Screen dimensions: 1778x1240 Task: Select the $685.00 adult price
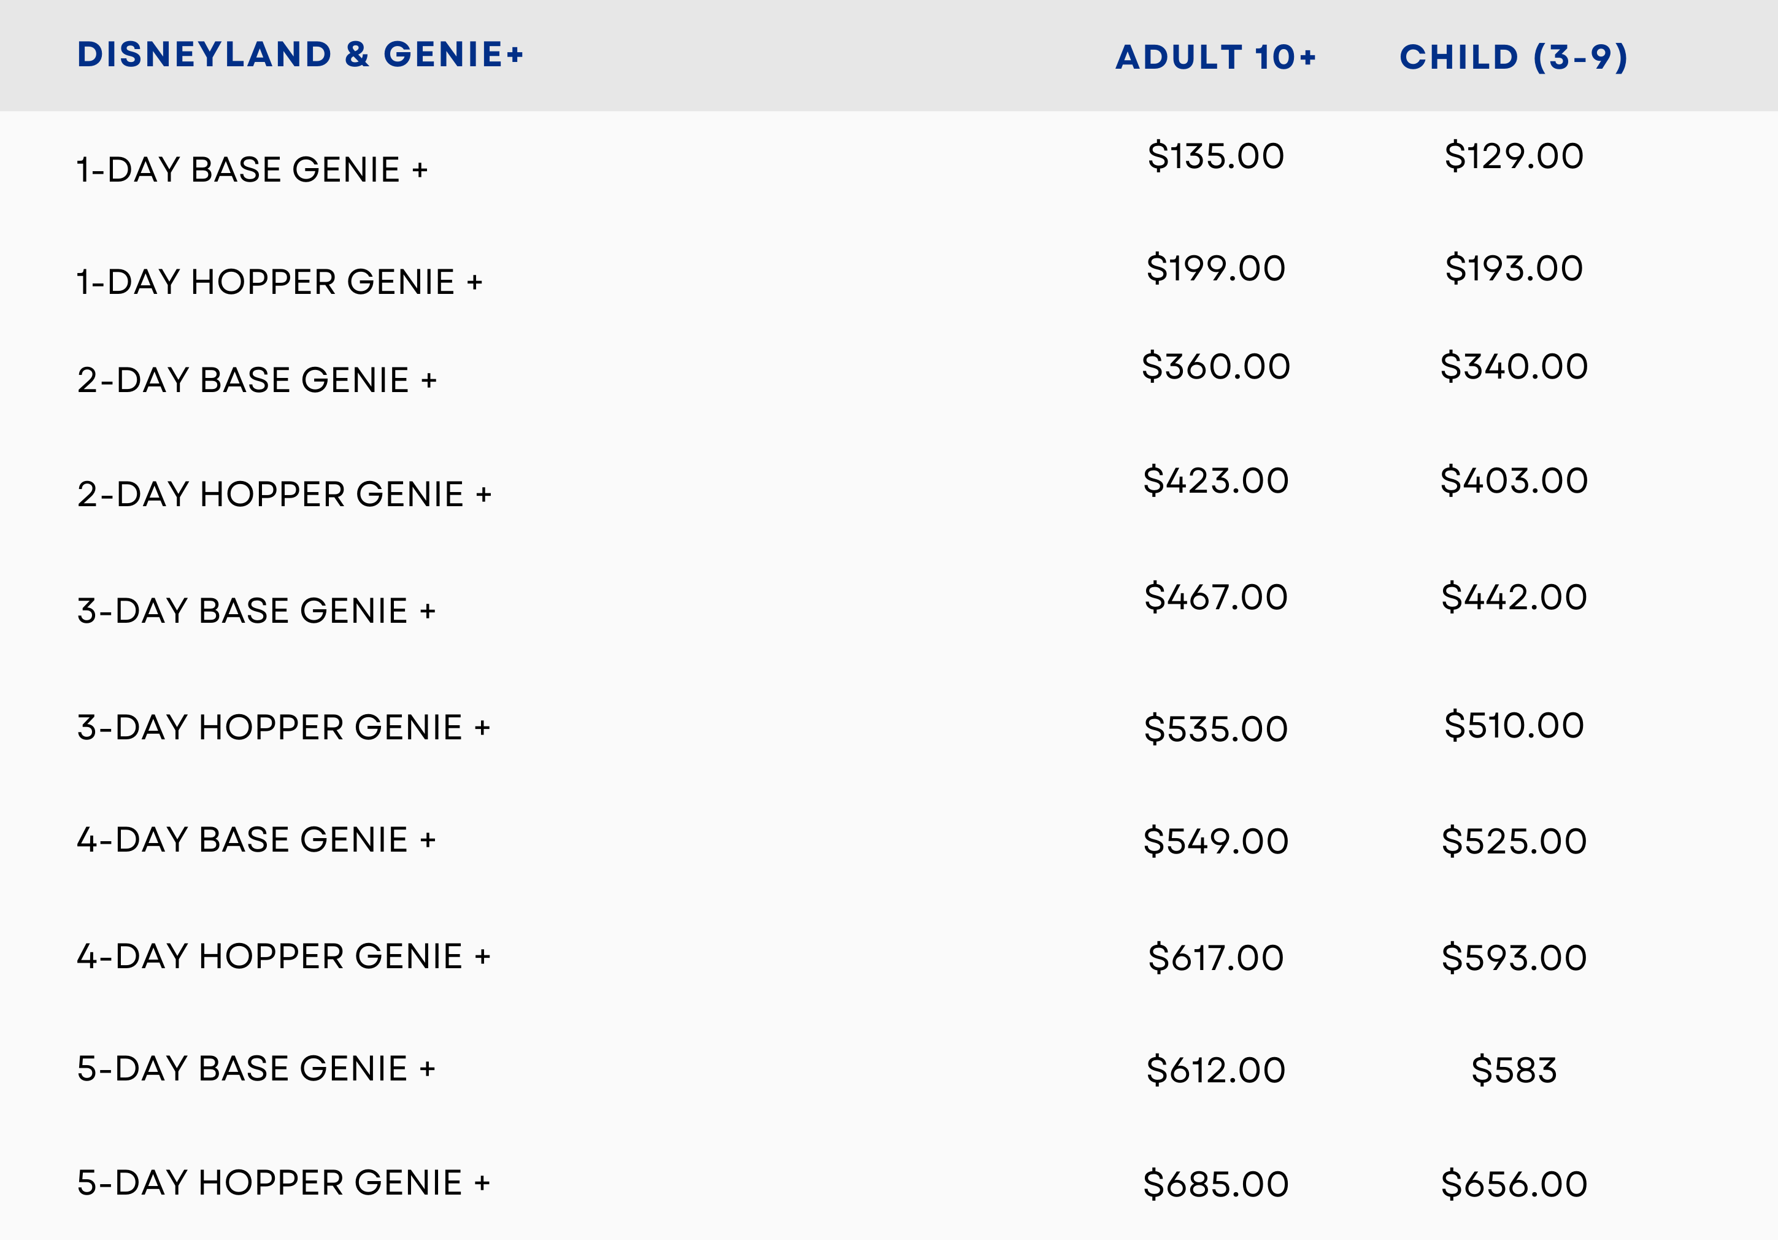1216,1185
